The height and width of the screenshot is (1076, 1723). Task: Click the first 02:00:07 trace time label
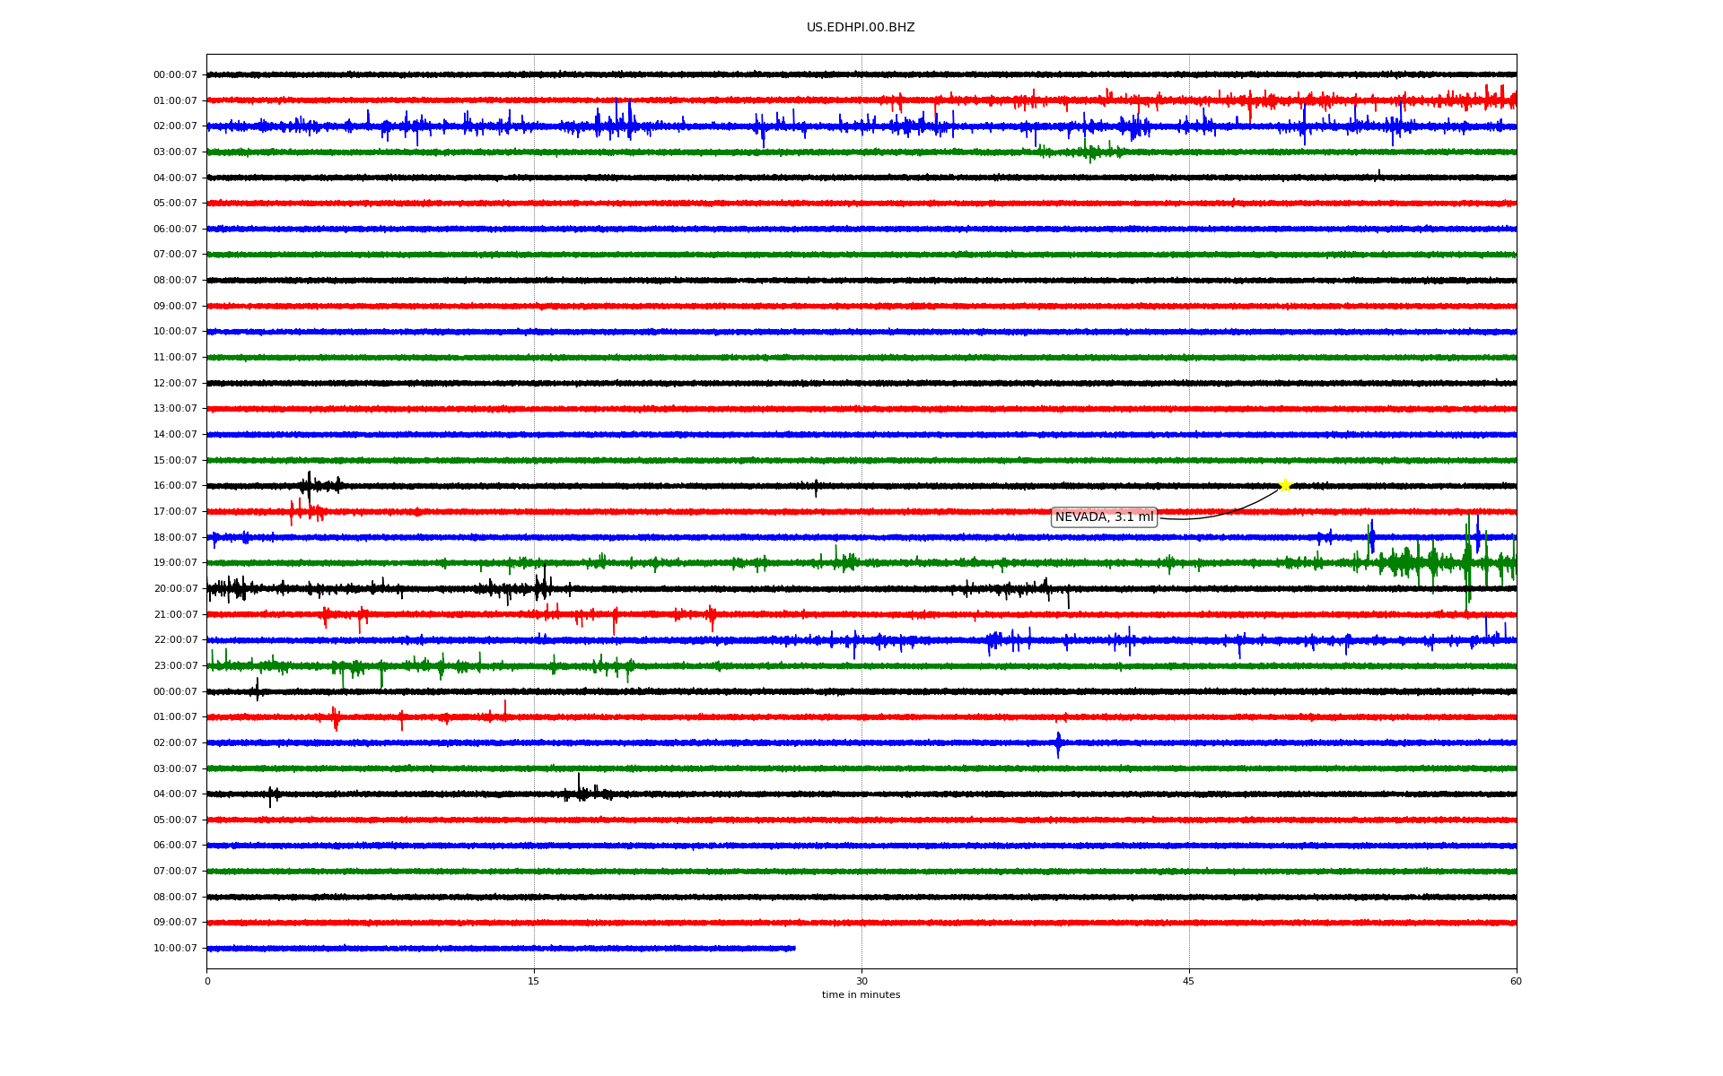coord(175,126)
